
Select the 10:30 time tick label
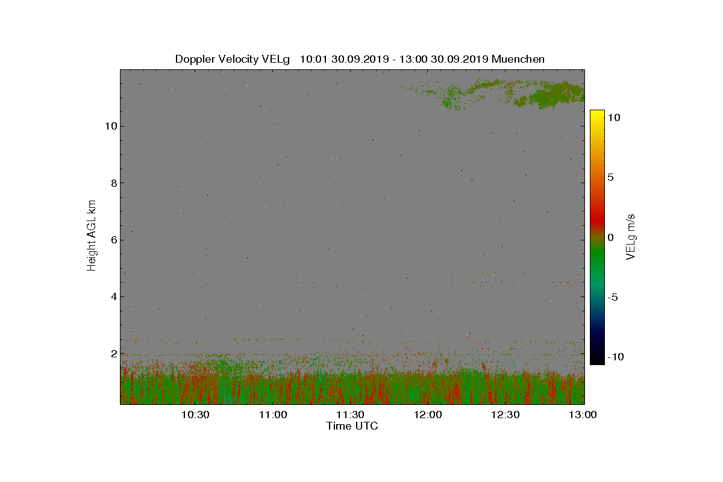(x=195, y=415)
